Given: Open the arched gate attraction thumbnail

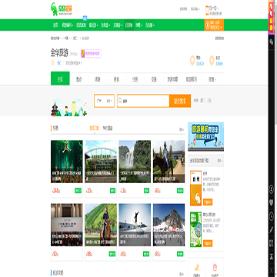Looking at the screenshot, I should pyautogui.click(x=101, y=162).
